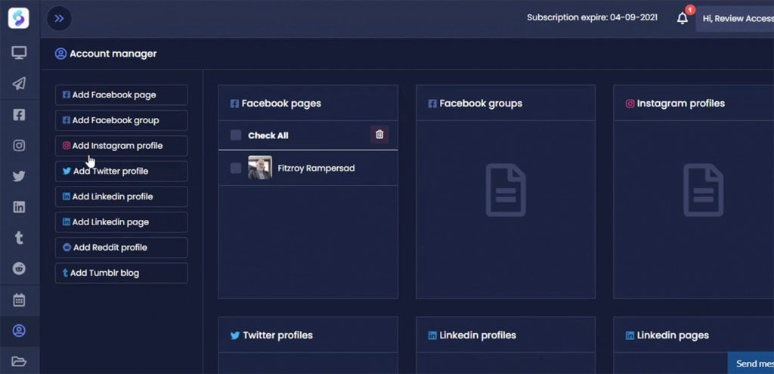Click Add Instagram profile button
The width and height of the screenshot is (774, 374).
tap(122, 146)
